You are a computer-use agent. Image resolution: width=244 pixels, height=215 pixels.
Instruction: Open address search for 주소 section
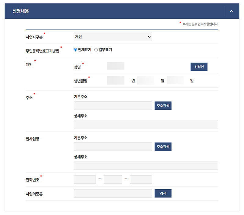pos(163,105)
